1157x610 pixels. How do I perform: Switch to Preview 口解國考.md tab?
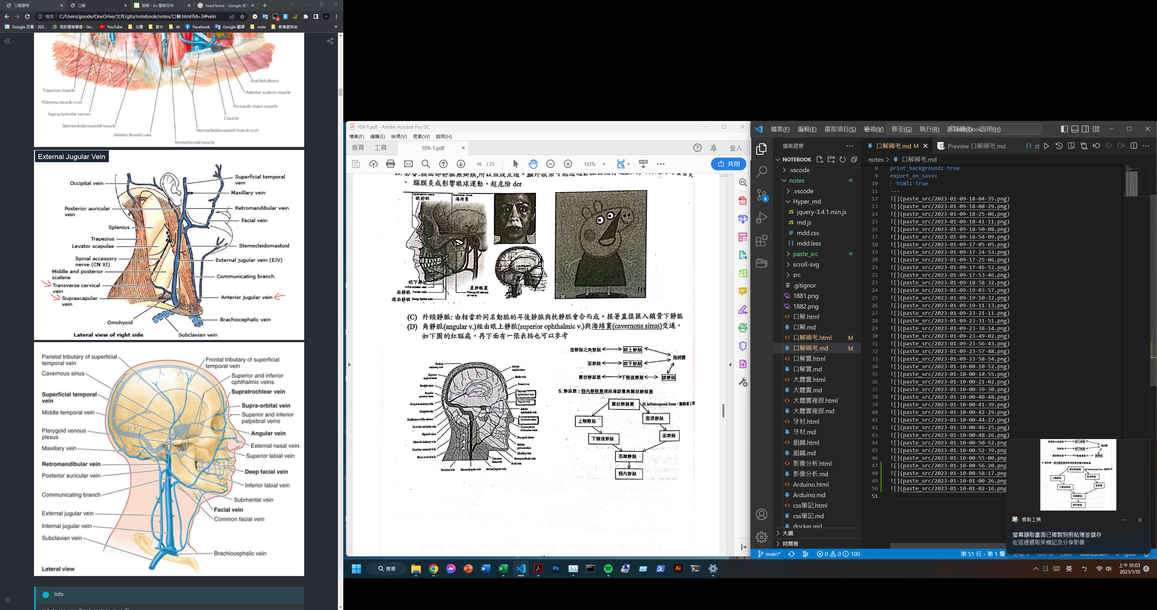tap(976, 146)
